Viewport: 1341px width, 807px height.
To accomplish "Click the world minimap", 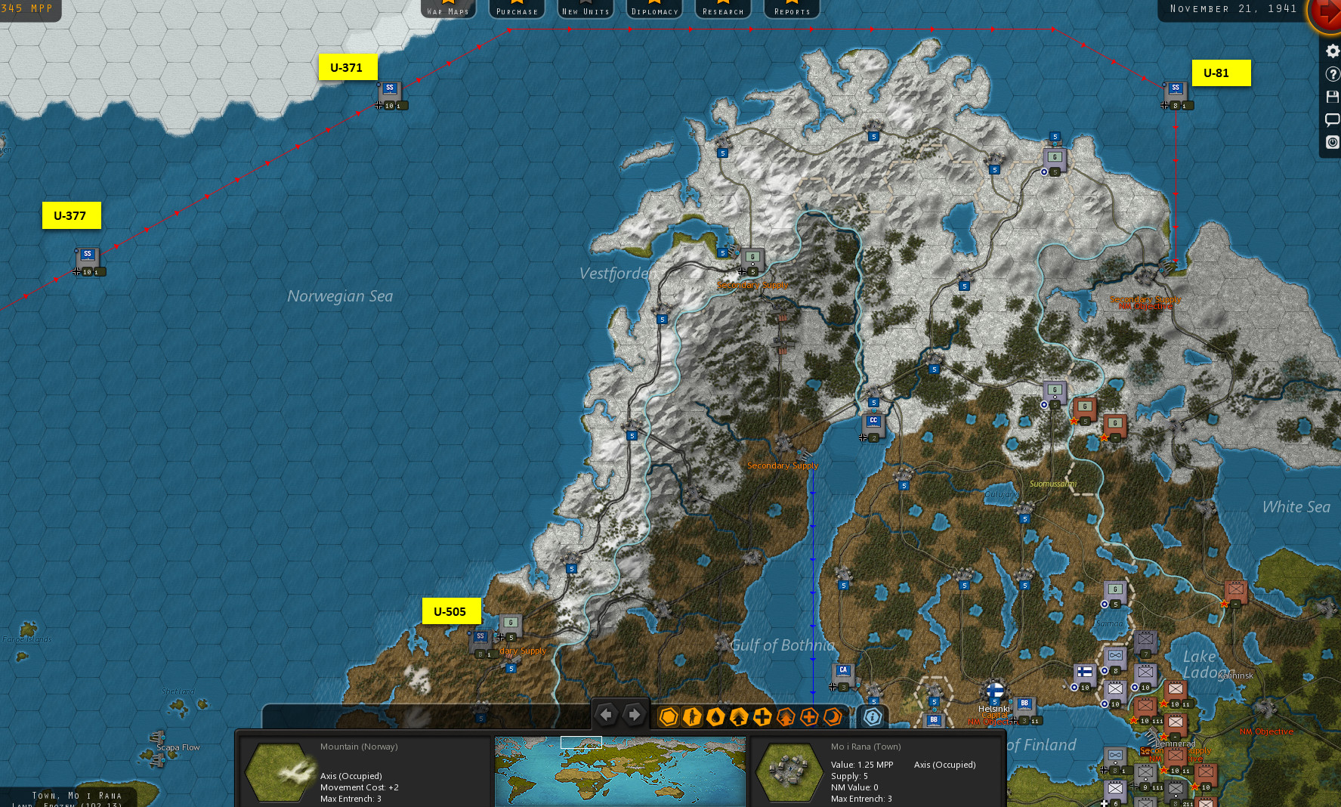I will click(620, 771).
